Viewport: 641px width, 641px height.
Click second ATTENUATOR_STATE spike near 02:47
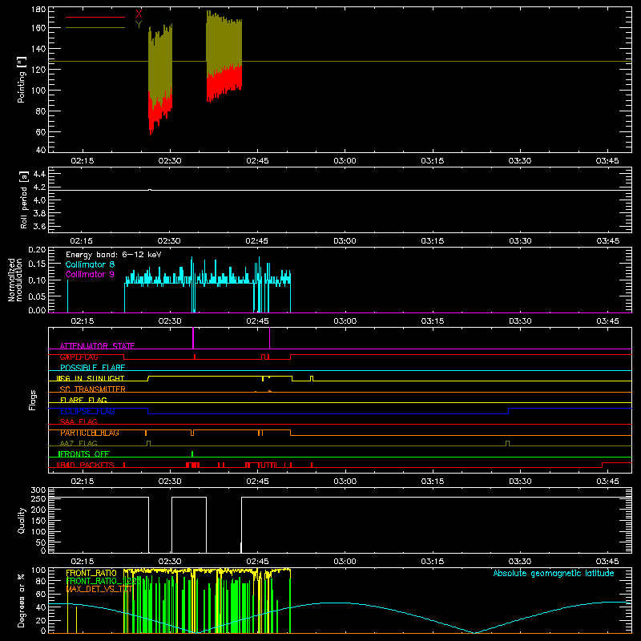point(269,338)
